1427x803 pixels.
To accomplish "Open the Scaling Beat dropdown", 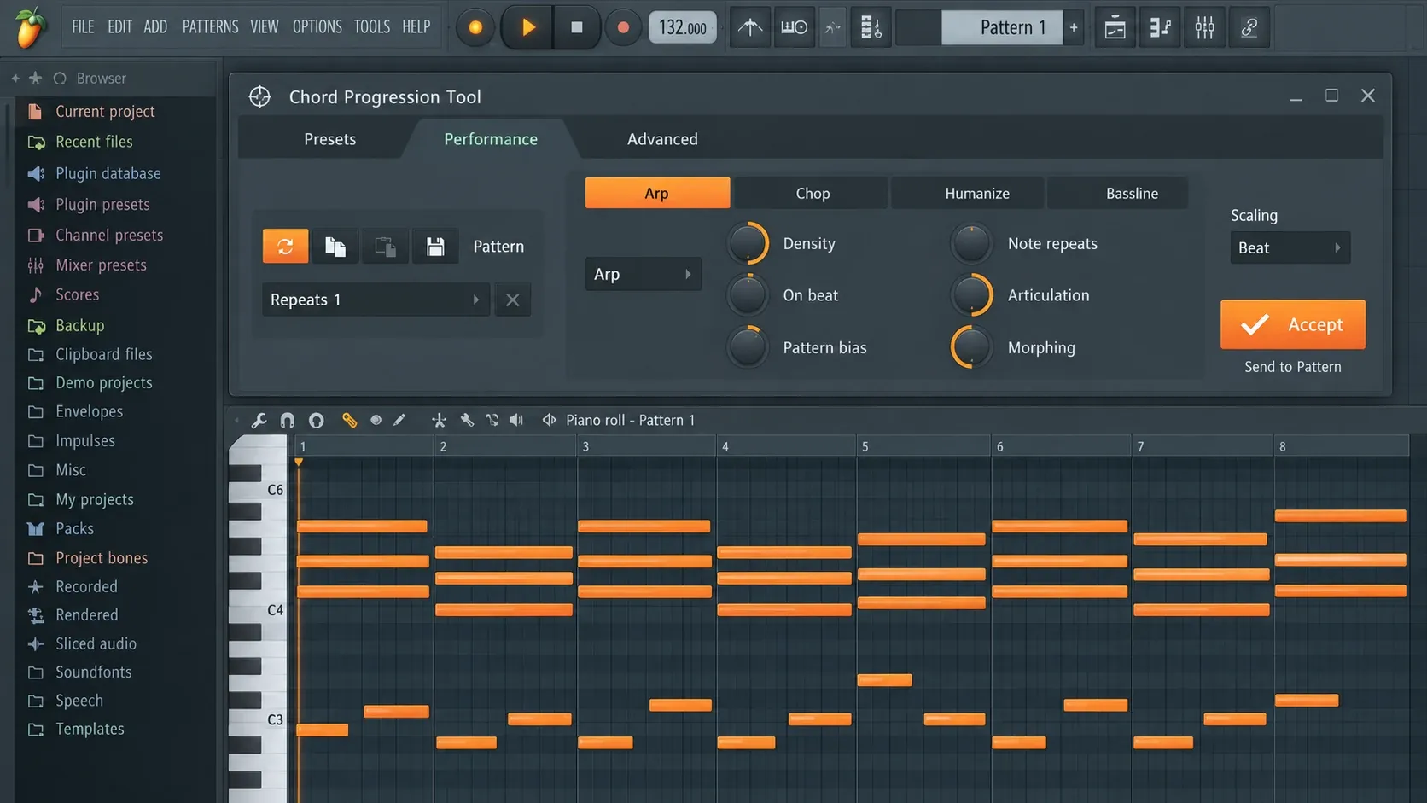I will (x=1290, y=247).
